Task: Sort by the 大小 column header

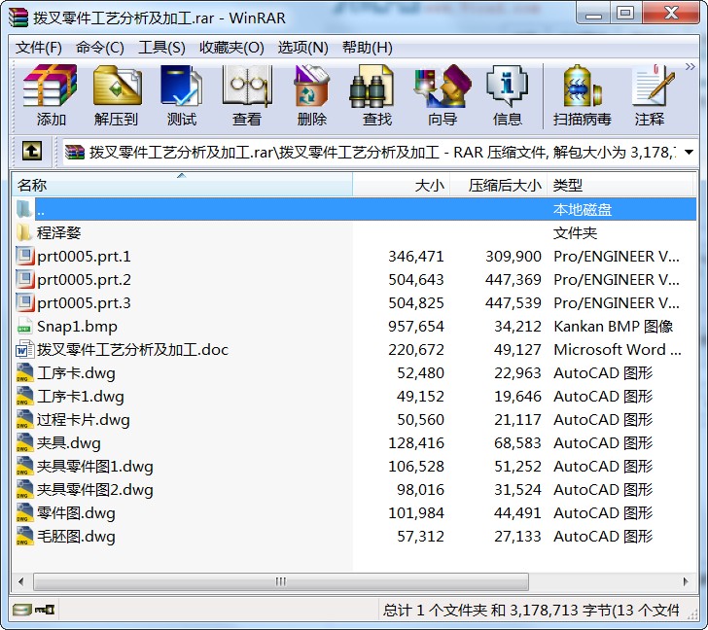Action: [401, 185]
